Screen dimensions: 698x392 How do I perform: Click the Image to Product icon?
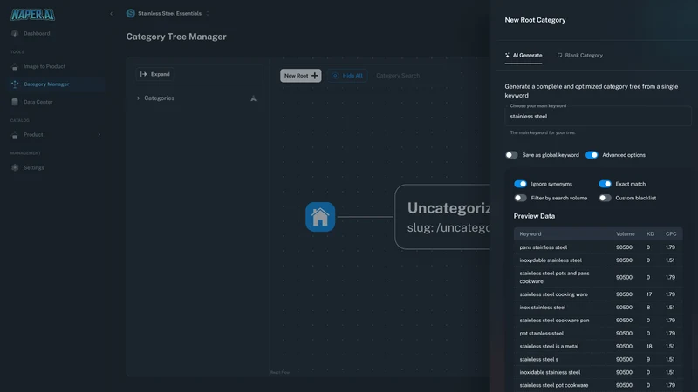tap(15, 67)
